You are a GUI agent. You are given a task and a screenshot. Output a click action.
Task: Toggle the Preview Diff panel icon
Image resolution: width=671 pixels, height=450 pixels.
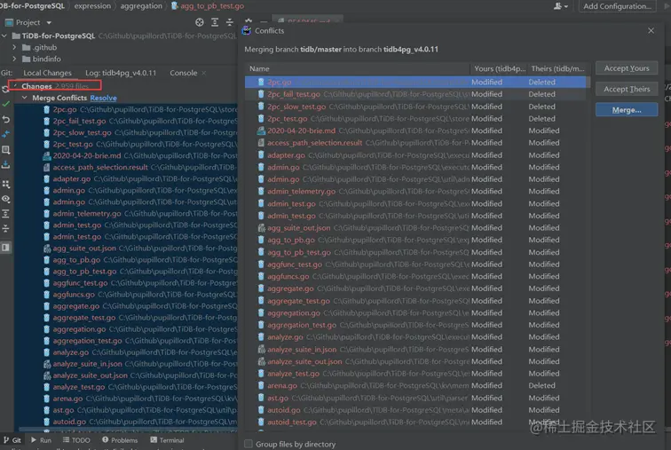pyautogui.click(x=5, y=248)
